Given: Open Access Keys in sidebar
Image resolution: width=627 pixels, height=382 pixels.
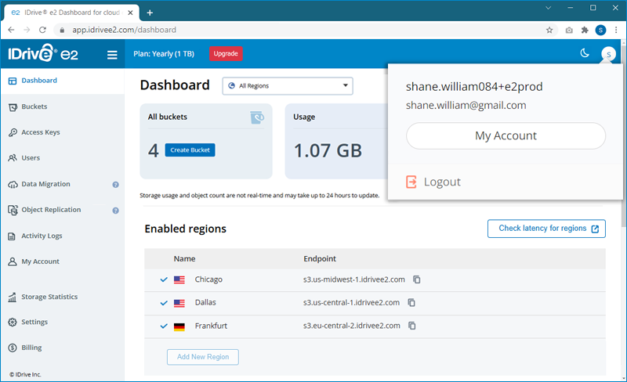Looking at the screenshot, I should click(40, 132).
